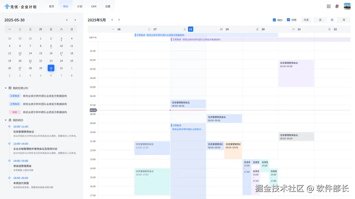Open the all-day task bar starting on 17

(x=206, y=35)
